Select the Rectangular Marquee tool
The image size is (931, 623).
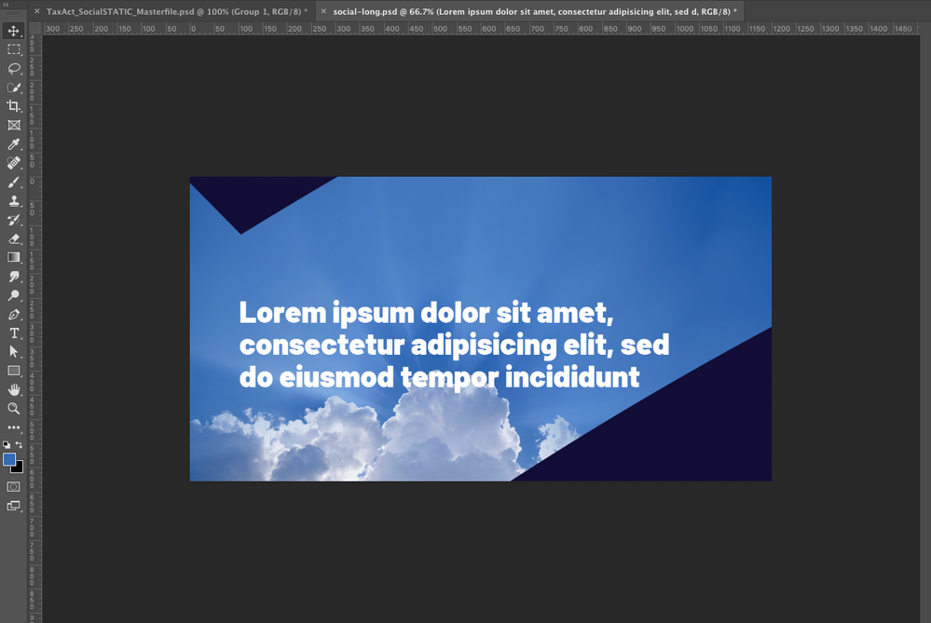14,49
